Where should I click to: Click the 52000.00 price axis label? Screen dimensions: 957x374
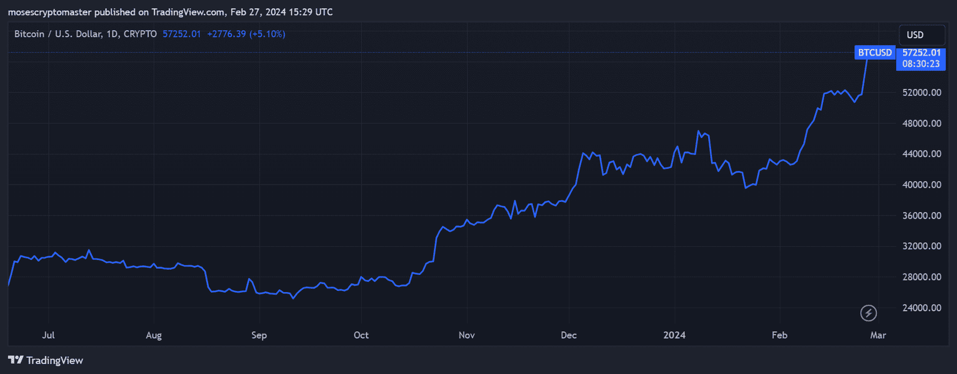coord(921,93)
